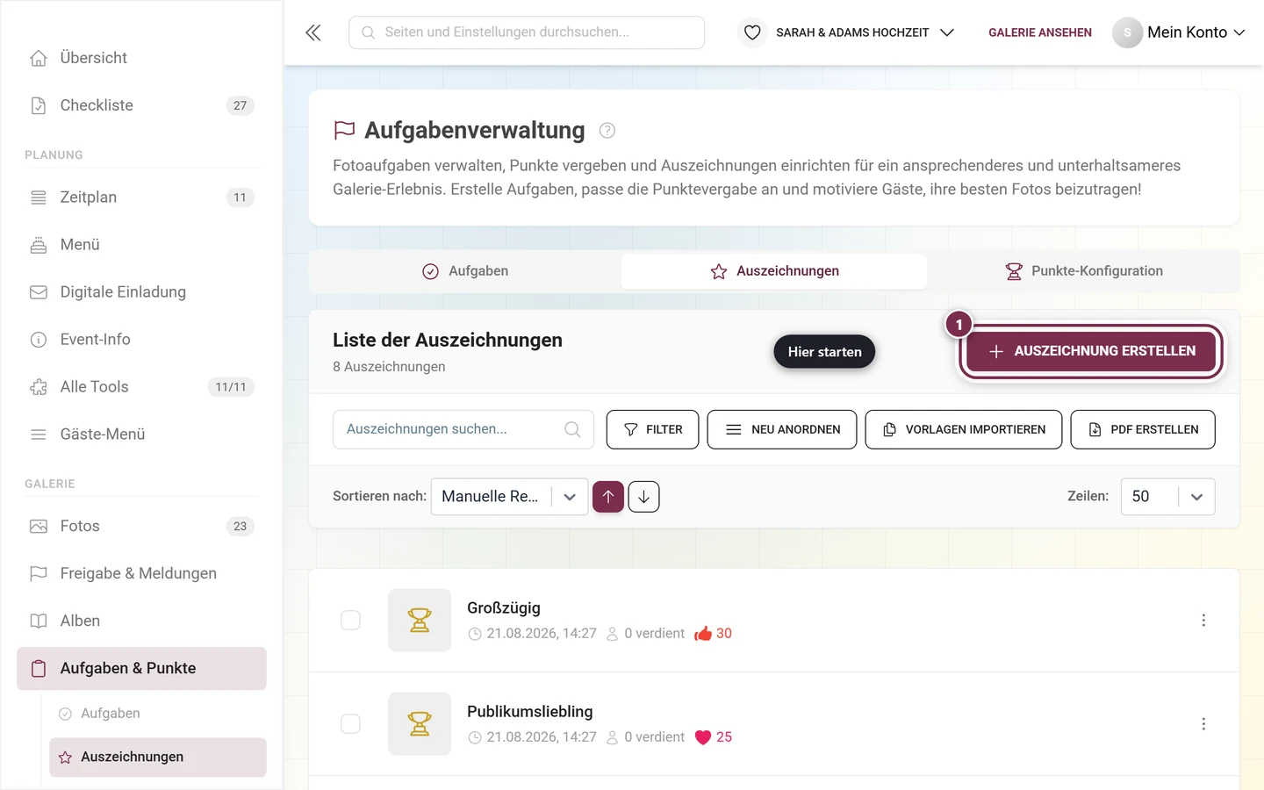Image resolution: width=1264 pixels, height=790 pixels.
Task: Click Vorlagen importieren button
Action: point(964,429)
